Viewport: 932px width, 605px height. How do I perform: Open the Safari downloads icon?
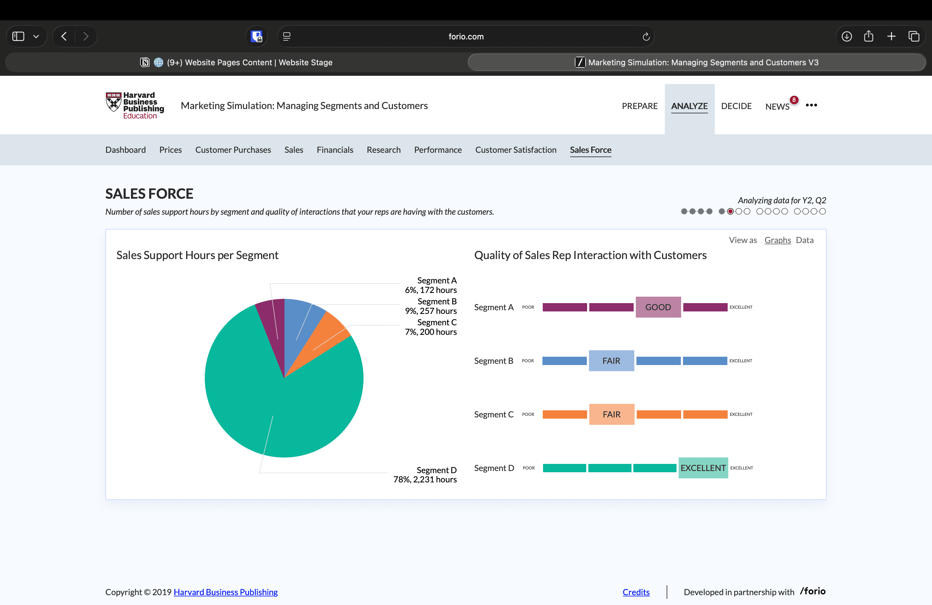click(x=847, y=36)
